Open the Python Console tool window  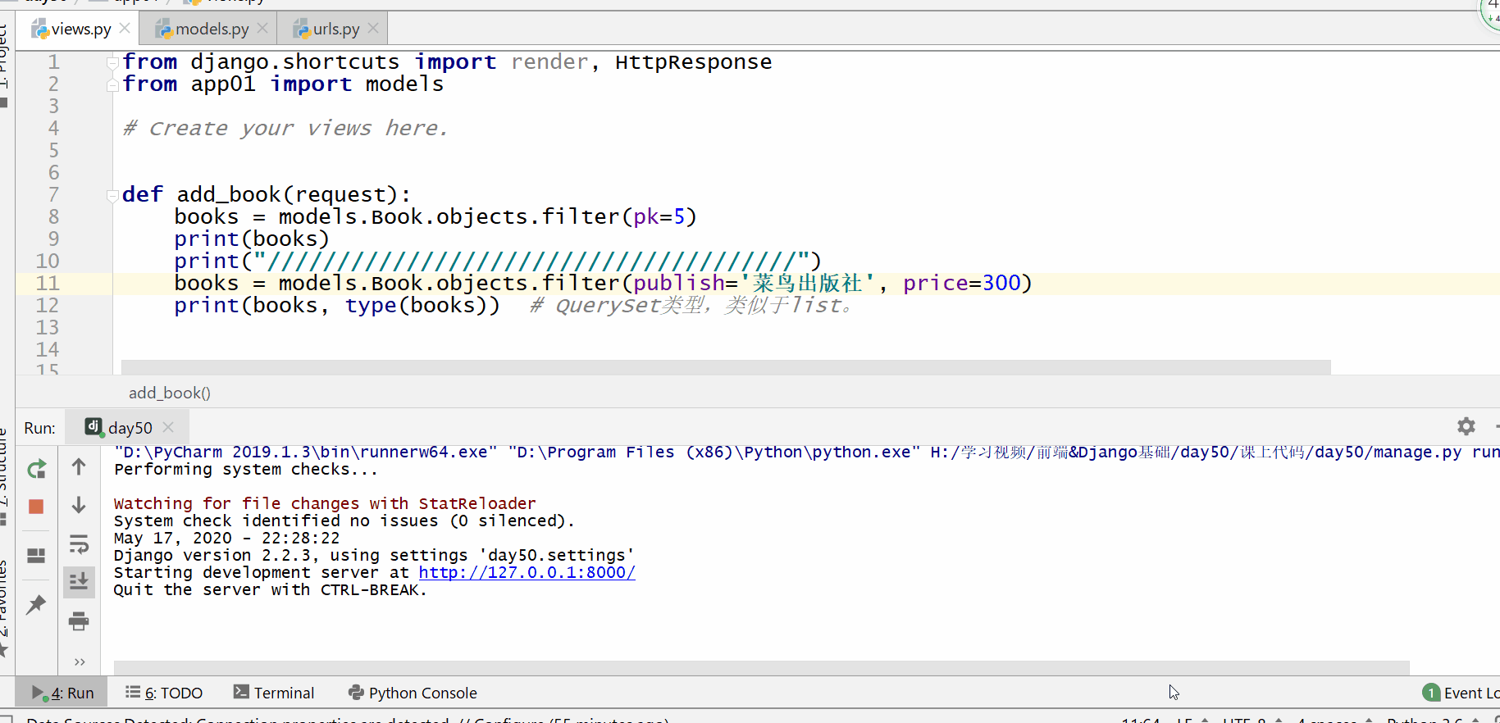413,693
